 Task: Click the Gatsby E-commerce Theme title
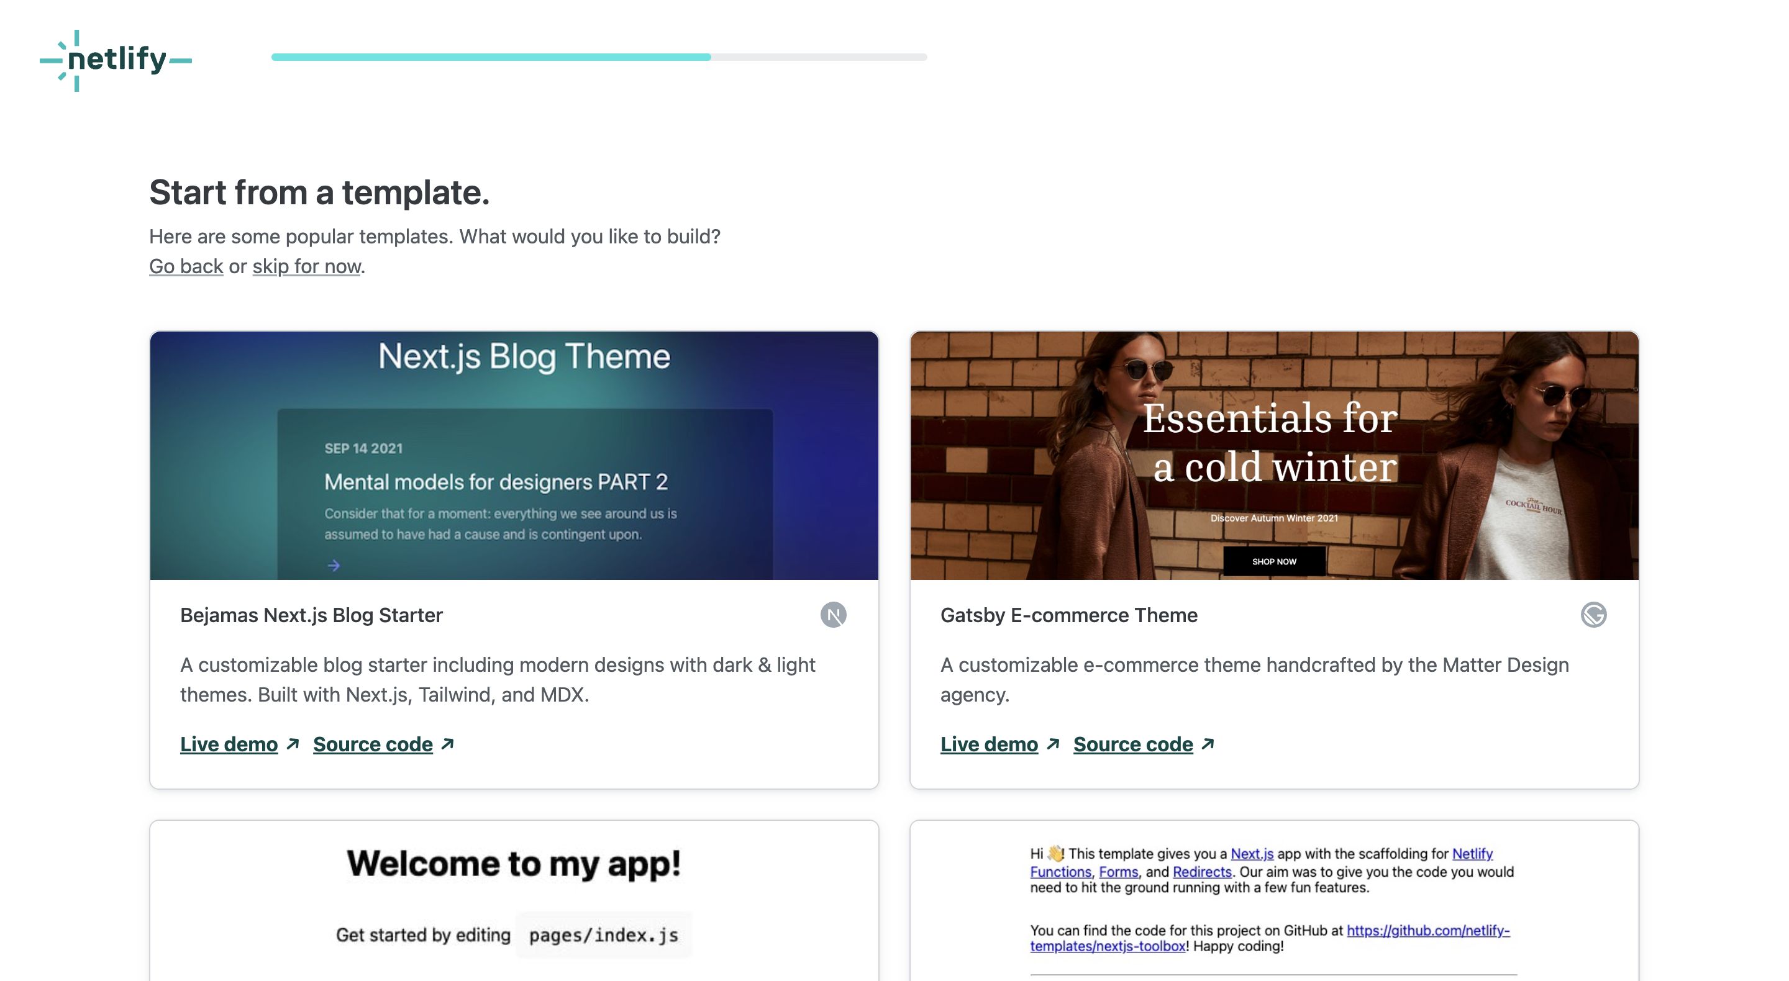[x=1069, y=615]
